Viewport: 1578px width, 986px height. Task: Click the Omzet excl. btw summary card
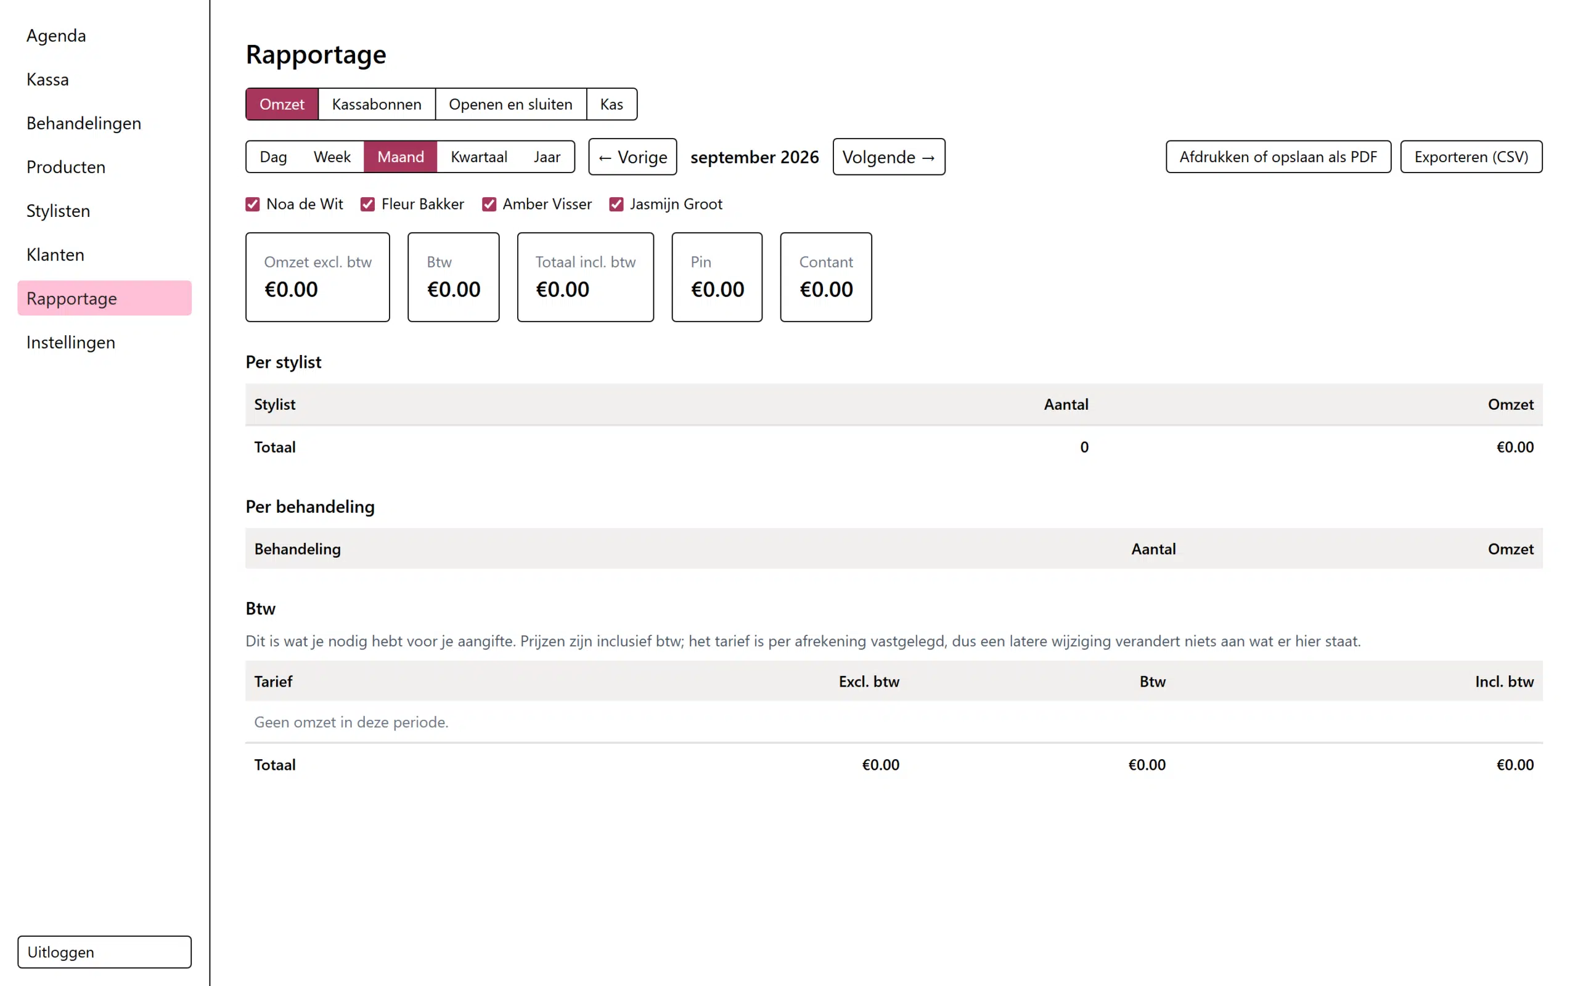click(317, 277)
